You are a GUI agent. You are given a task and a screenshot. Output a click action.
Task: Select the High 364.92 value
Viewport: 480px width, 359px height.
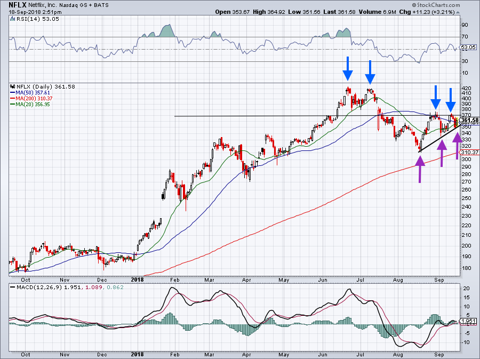[x=269, y=12]
